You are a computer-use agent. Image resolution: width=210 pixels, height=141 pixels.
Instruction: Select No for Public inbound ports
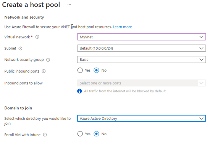(97, 70)
